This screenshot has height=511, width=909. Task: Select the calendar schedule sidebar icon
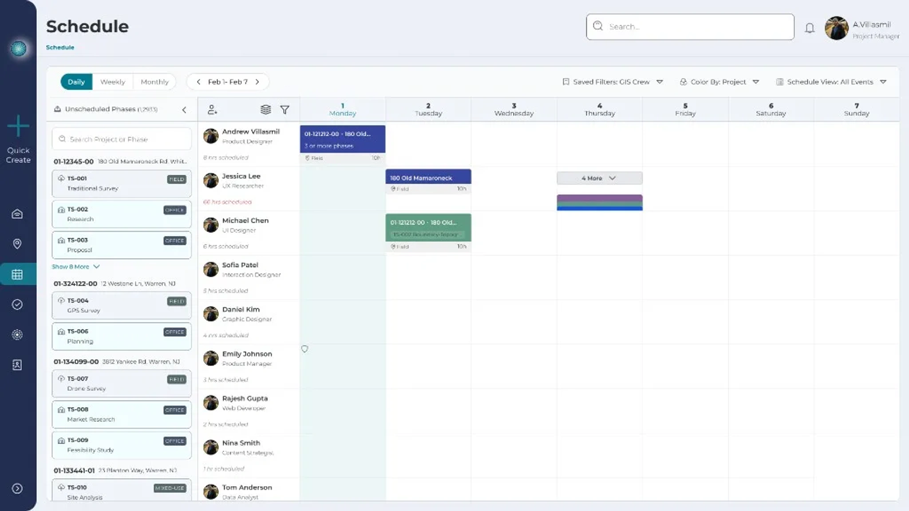tap(17, 275)
